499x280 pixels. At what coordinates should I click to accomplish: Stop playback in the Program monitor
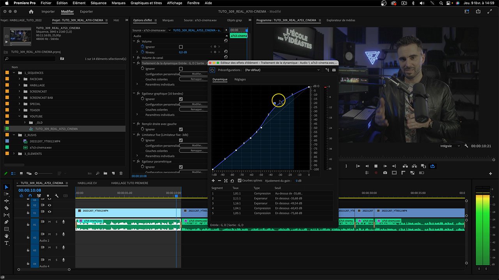coord(376,166)
